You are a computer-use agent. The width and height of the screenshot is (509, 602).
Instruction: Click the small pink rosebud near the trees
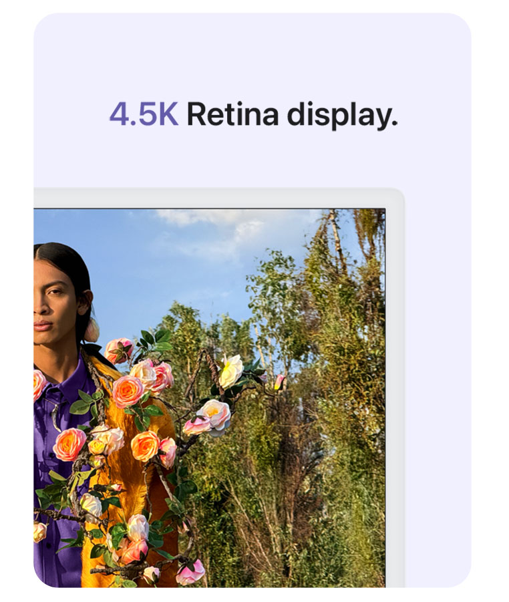click(279, 382)
